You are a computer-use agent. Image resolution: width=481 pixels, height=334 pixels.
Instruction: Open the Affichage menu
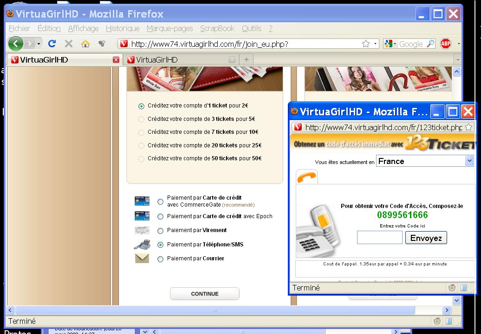[83, 28]
